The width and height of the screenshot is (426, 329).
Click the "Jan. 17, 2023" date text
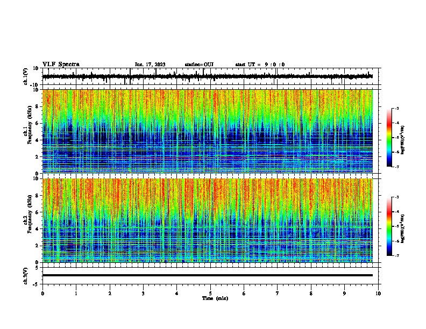coord(150,65)
